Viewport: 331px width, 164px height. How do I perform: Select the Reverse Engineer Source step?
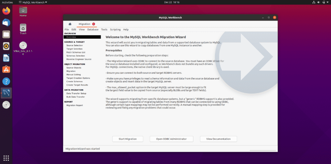pos(79,59)
